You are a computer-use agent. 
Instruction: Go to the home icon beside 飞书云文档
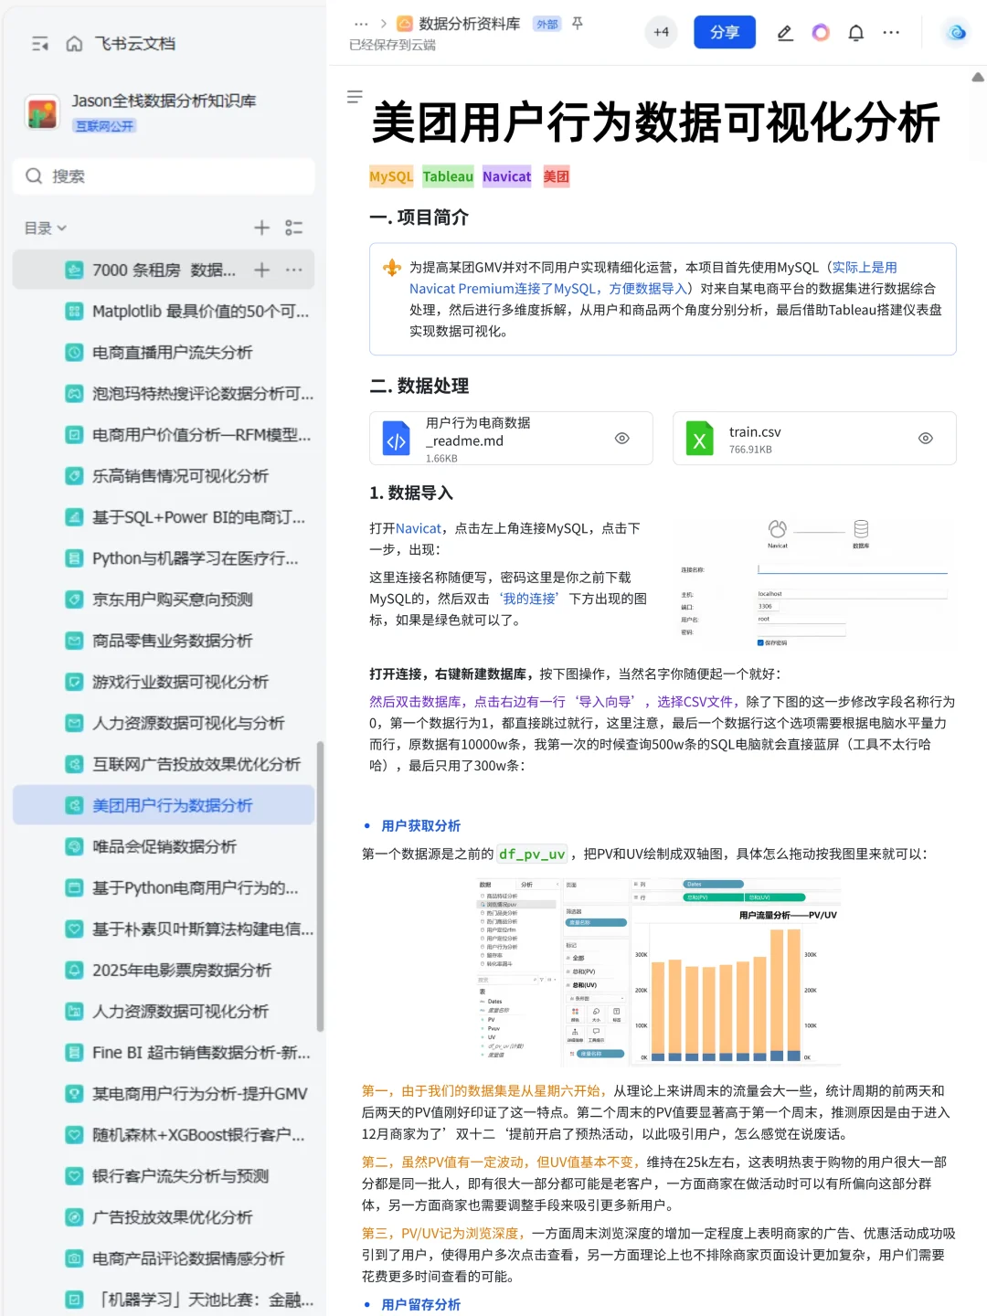pyautogui.click(x=75, y=44)
